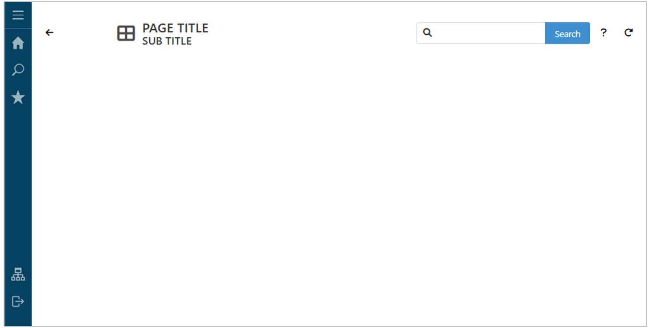Click empty header space between help and refresh
The image size is (650, 328).
point(616,33)
